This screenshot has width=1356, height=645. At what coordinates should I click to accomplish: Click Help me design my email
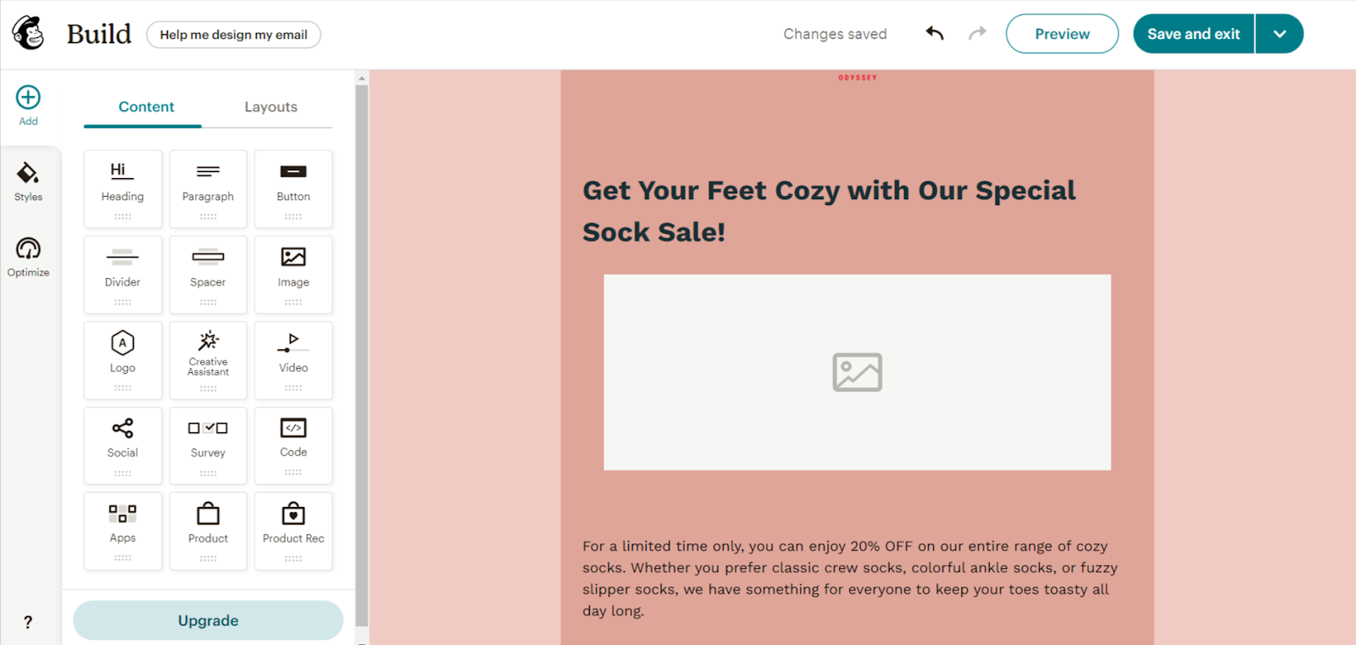click(x=234, y=35)
